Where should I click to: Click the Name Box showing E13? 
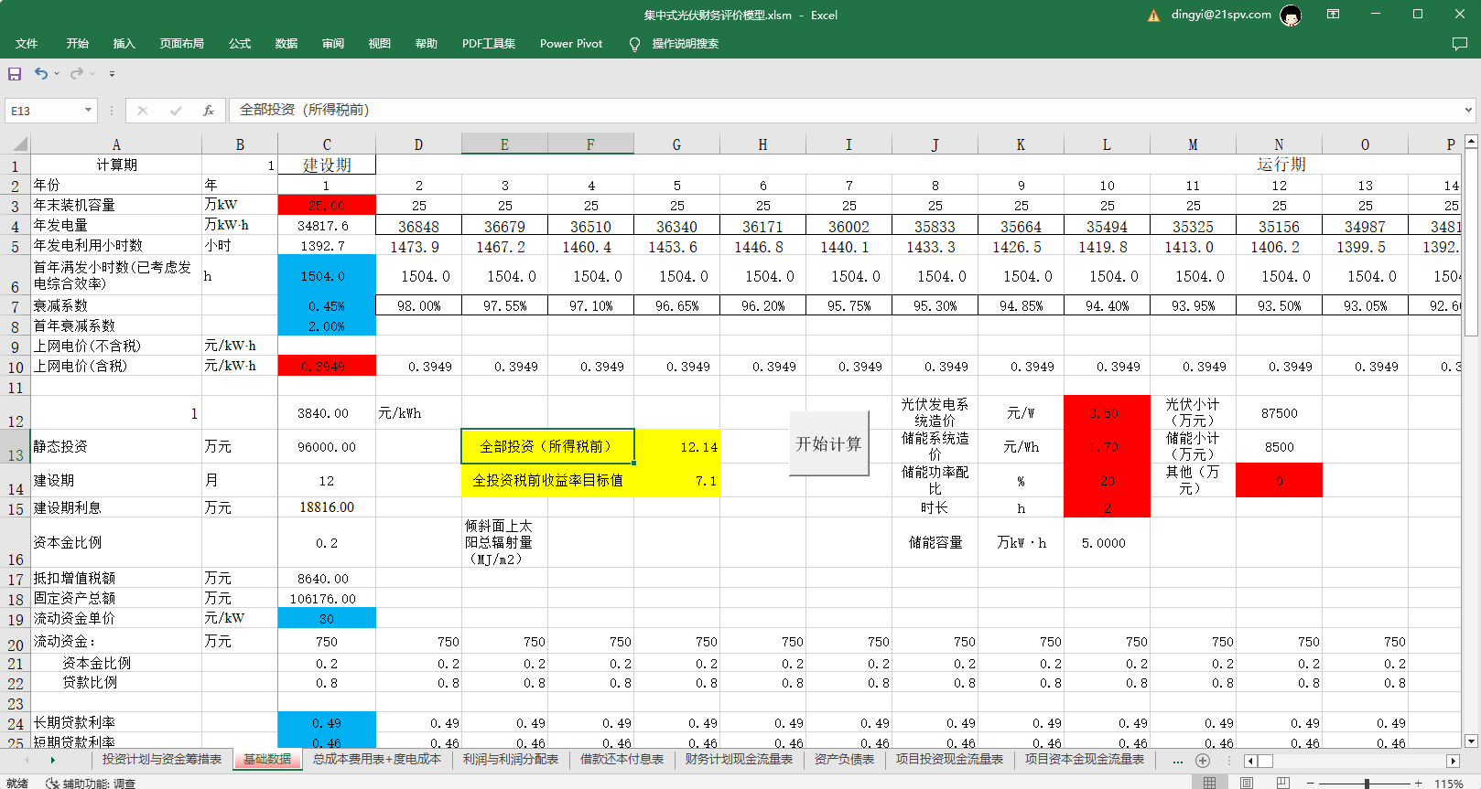click(x=44, y=110)
